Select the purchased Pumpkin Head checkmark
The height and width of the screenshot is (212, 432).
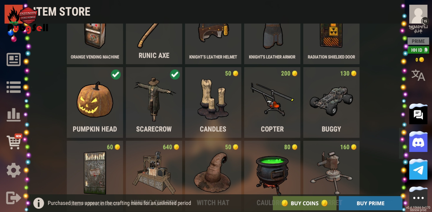pyautogui.click(x=116, y=74)
